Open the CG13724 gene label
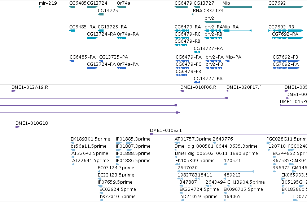This screenshot has width=307, height=202. 97,3
